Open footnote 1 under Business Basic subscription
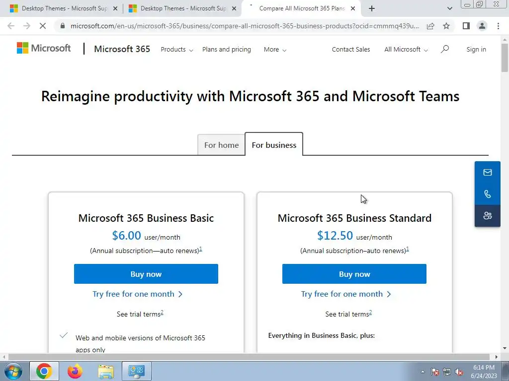The height and width of the screenshot is (381, 509). pyautogui.click(x=201, y=249)
